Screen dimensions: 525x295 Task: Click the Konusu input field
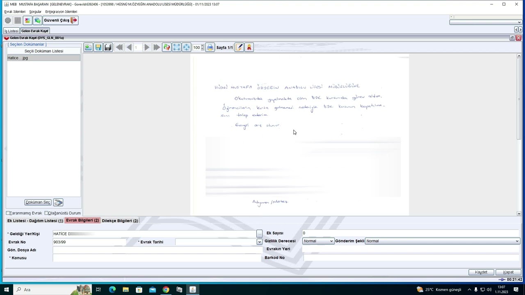pos(157,258)
